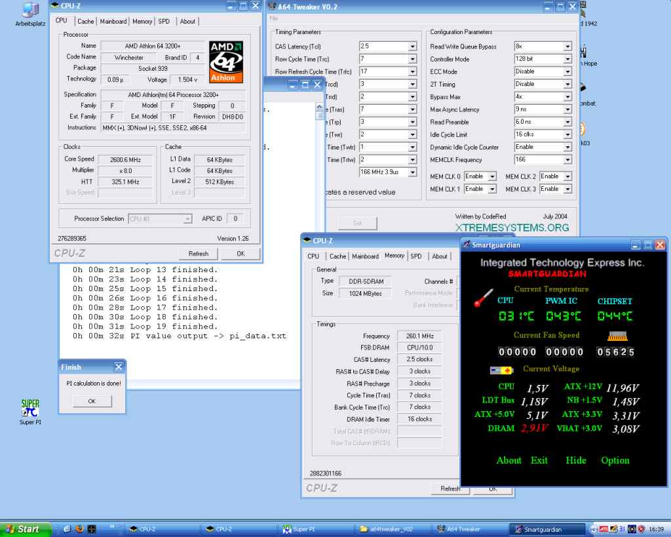
Task: Expand Read Write Queue Bypass dropdown
Action: 567,47
